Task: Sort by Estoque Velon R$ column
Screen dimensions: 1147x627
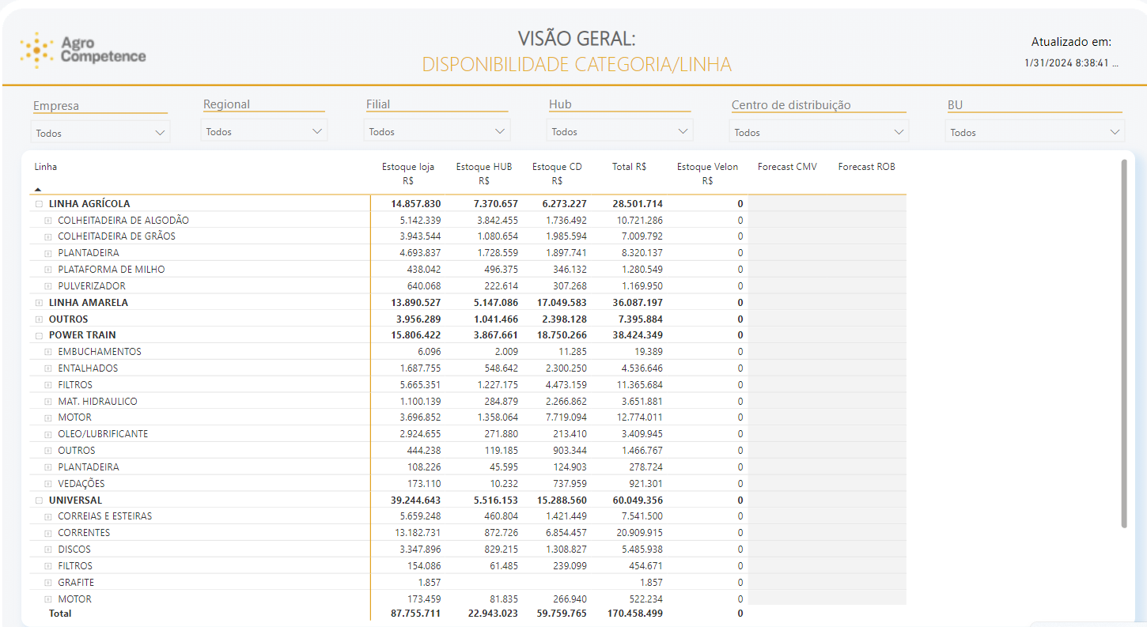Action: 707,173
